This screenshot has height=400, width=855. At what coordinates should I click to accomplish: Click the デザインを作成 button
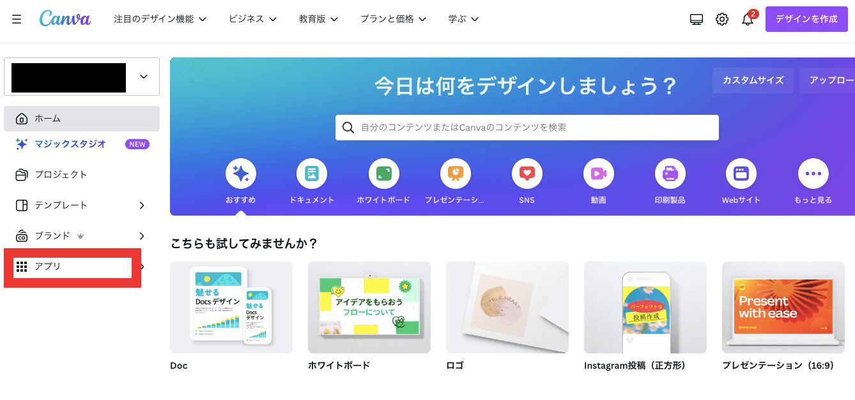[806, 19]
